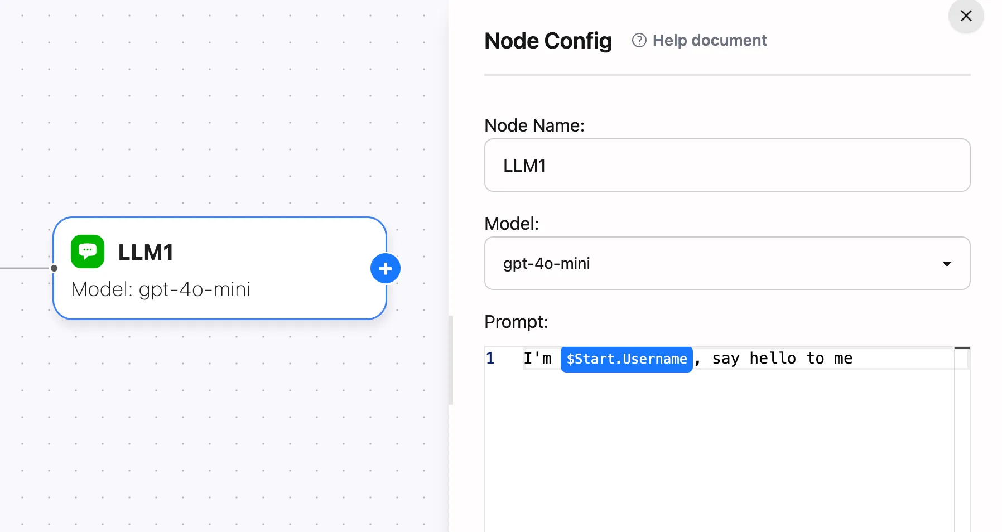
Task: Edit the Node Name input field
Action: pos(727,165)
